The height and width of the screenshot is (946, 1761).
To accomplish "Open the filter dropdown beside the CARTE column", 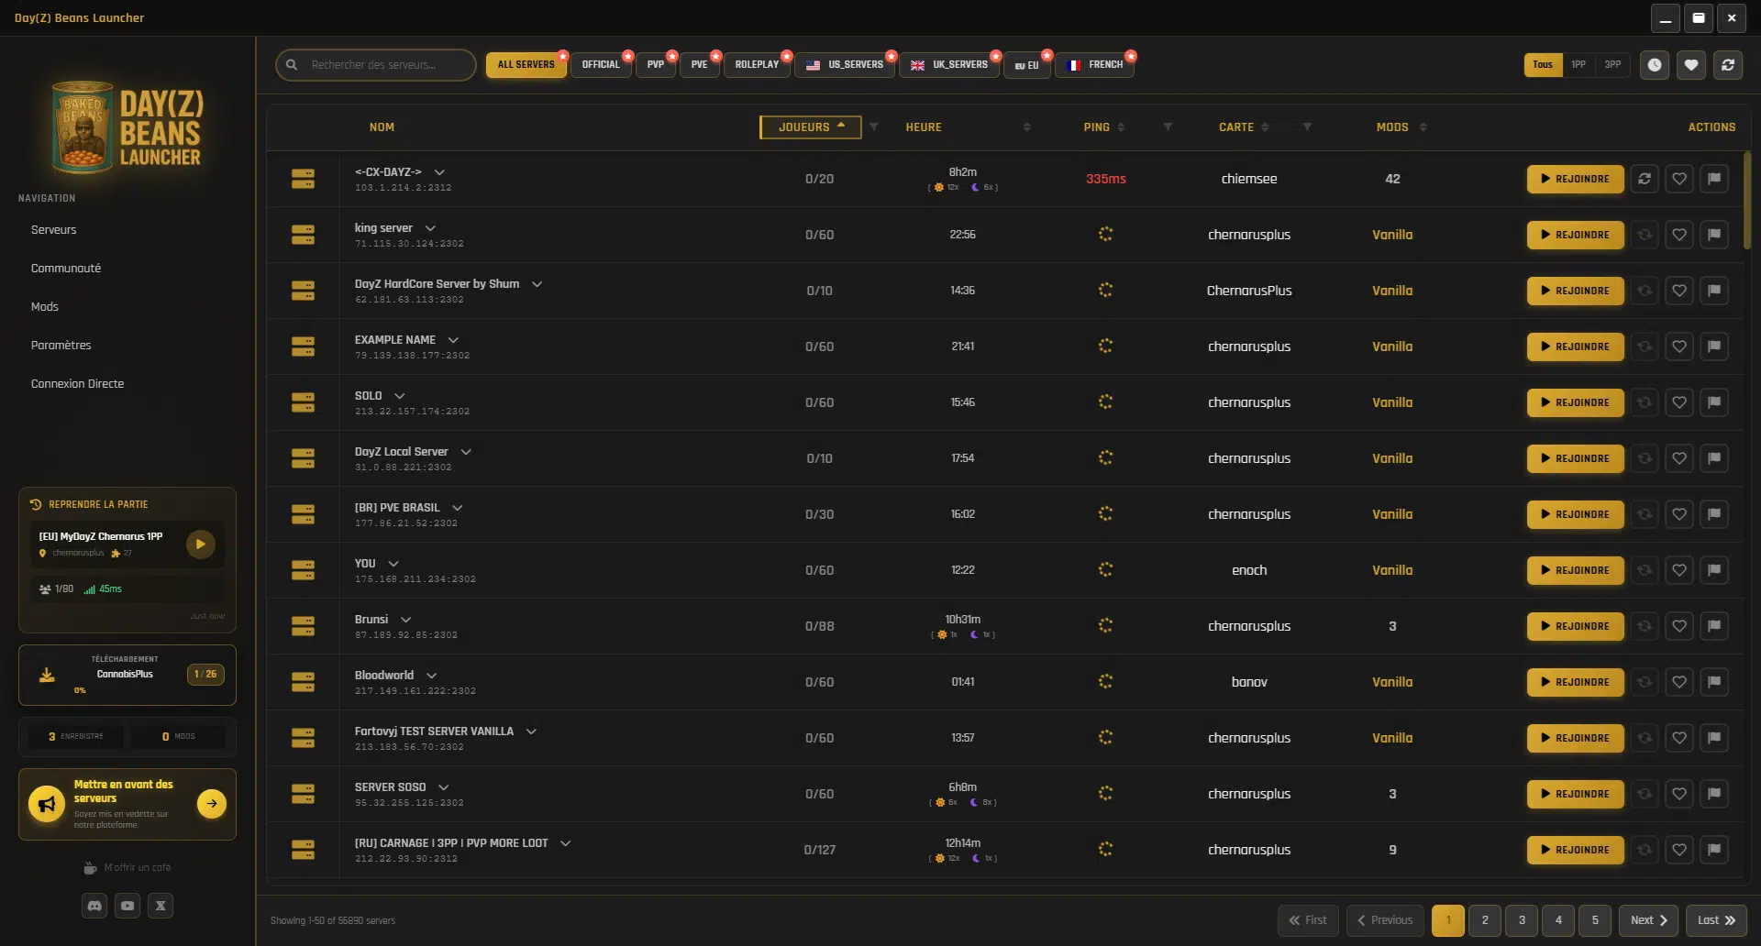I will (1307, 127).
